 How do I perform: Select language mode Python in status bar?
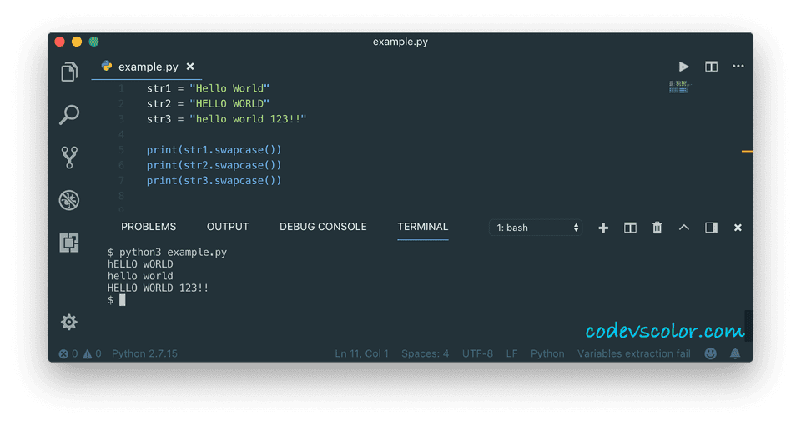pyautogui.click(x=547, y=353)
